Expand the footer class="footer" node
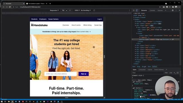Viewport: 183px width, 103px height. 135,60
